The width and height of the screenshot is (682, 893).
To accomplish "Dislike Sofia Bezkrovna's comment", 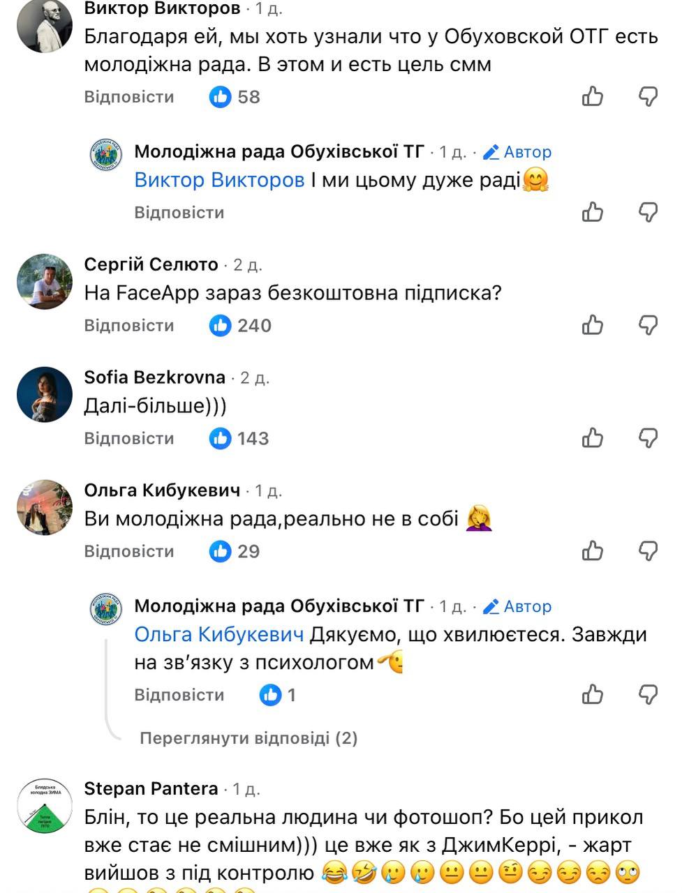I will (x=648, y=438).
